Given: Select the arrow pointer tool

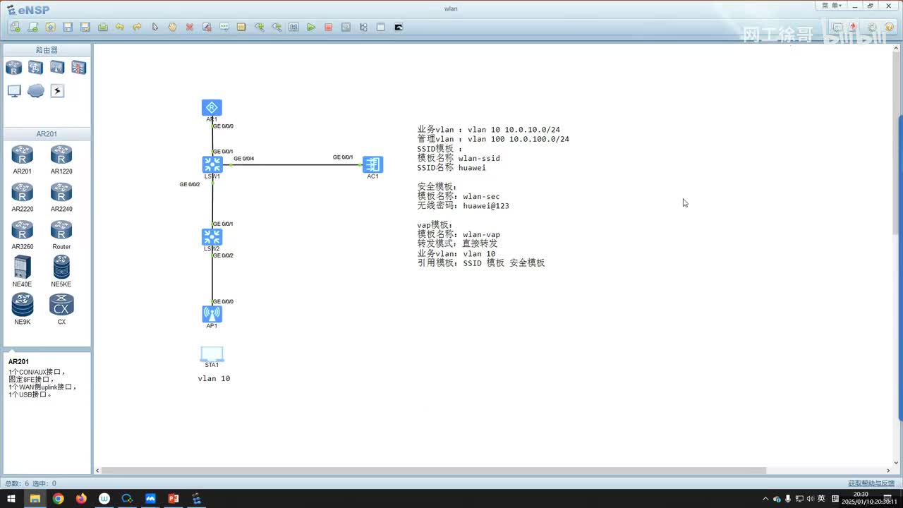Looking at the screenshot, I should pos(155,27).
